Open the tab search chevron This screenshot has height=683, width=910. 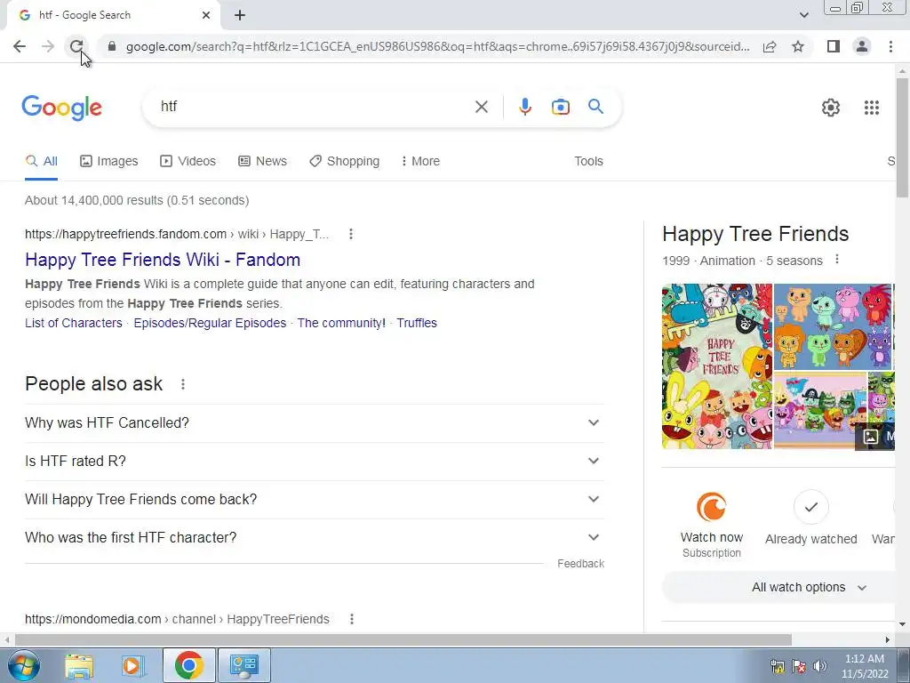803,15
